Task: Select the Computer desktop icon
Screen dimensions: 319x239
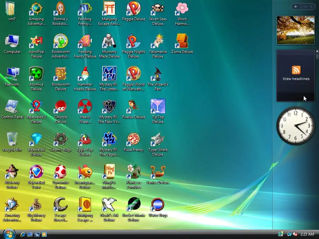Action: 12,44
